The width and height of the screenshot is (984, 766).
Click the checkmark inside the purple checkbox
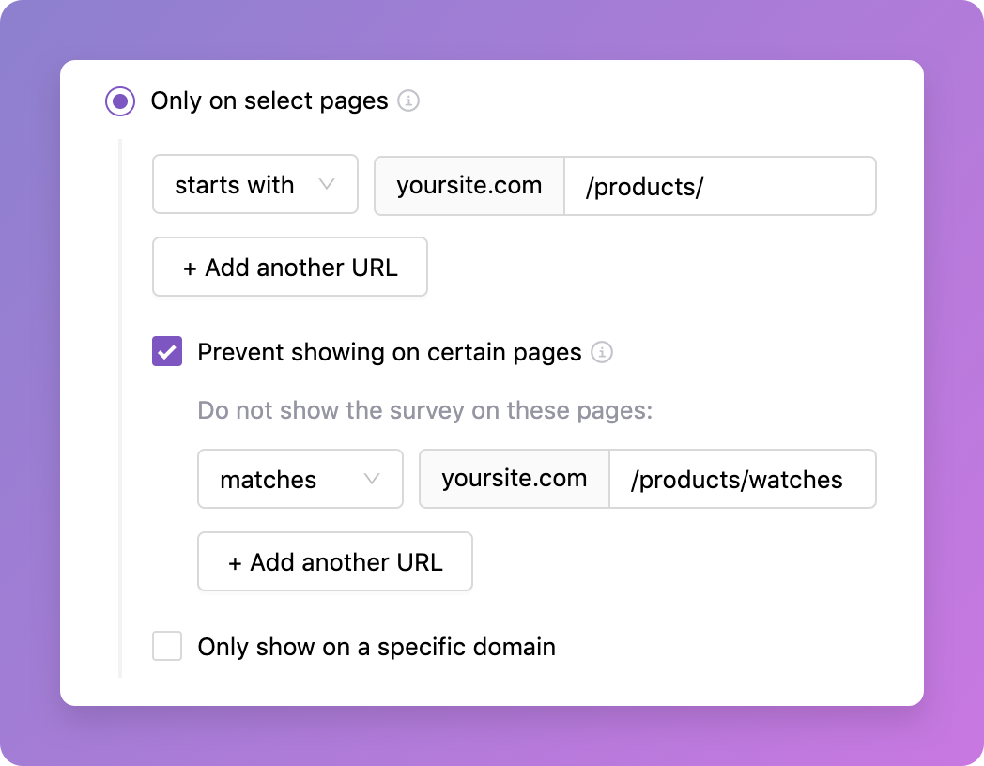[x=166, y=352]
